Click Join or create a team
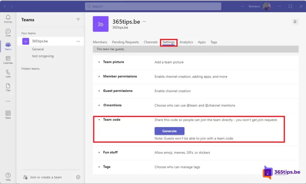 46,177
